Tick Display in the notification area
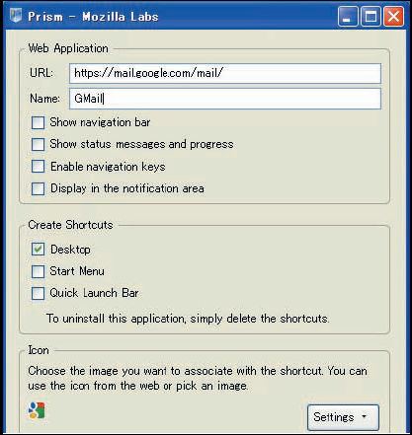Image resolution: width=412 pixels, height=435 pixels. pyautogui.click(x=38, y=188)
